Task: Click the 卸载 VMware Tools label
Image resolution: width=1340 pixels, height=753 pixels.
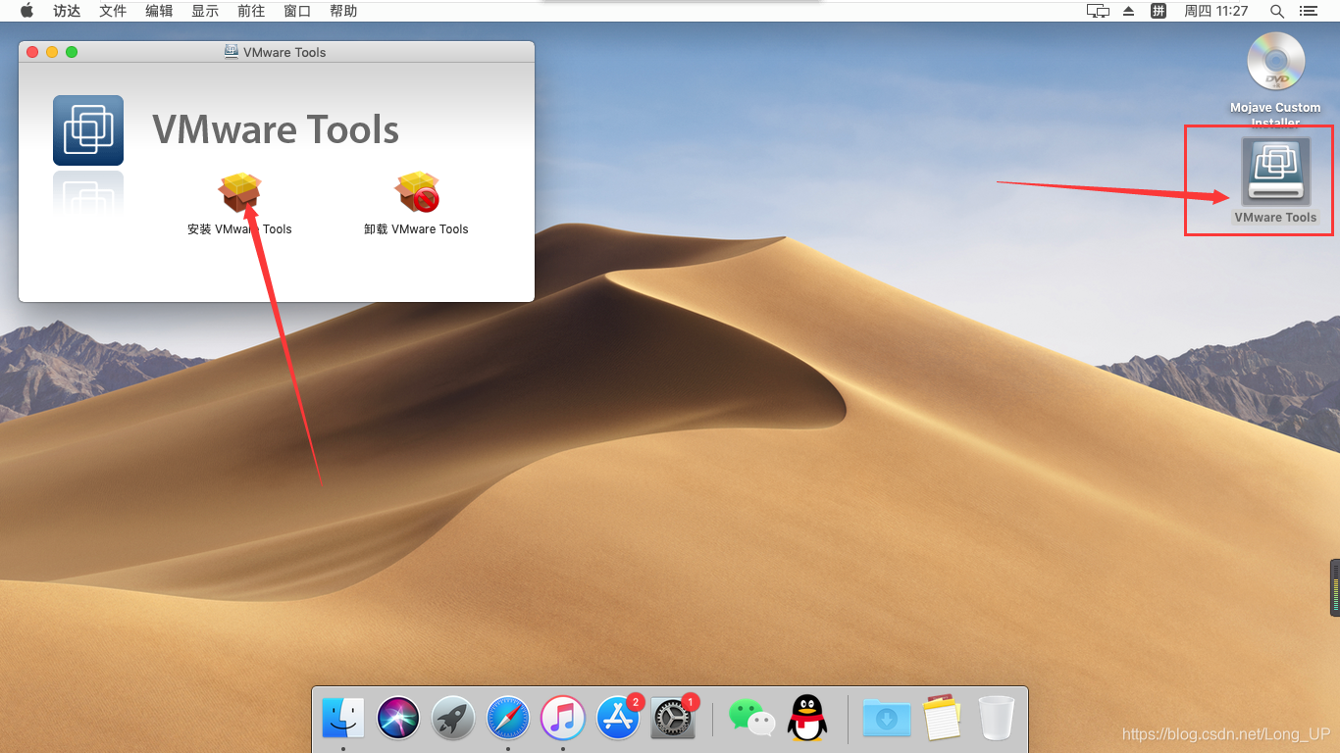Action: point(416,229)
